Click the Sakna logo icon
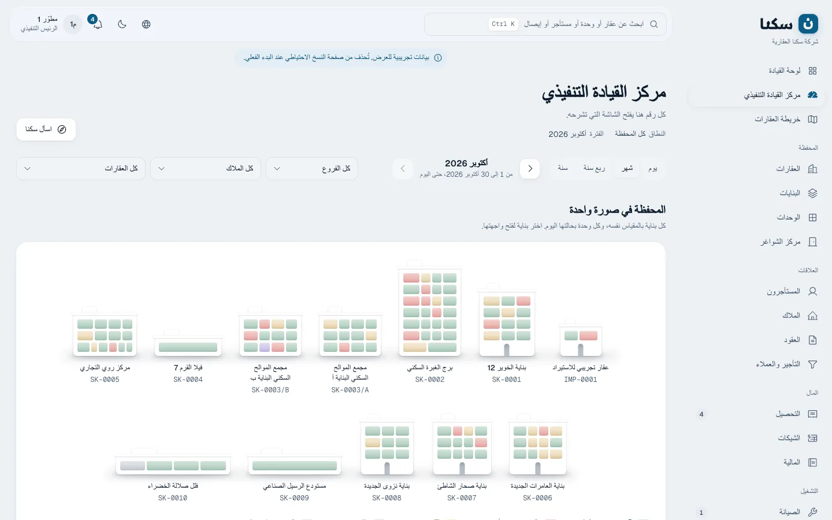Viewport: 832px width, 520px height. pos(808,24)
